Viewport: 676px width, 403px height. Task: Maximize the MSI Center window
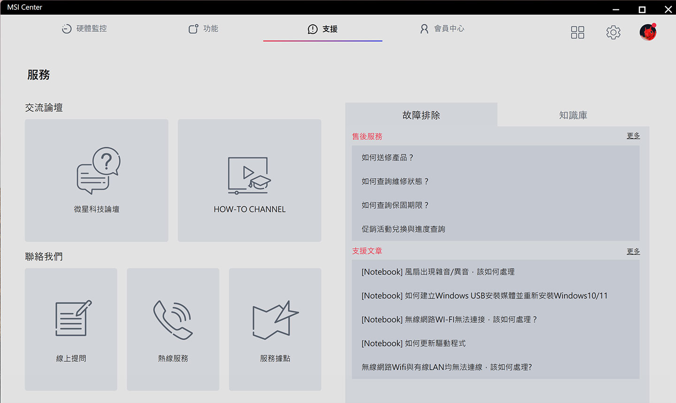tap(642, 9)
